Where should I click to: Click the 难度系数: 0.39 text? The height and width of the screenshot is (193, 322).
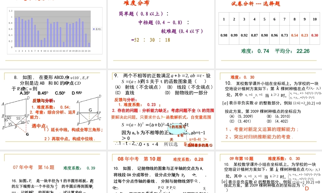pos(79,168)
